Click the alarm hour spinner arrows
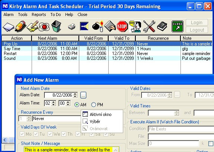 click(54, 103)
